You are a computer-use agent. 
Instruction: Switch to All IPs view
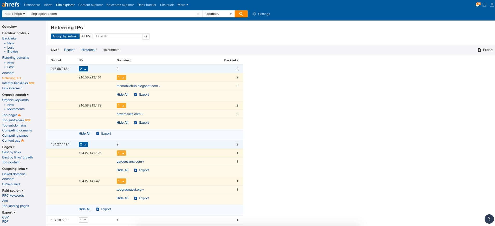point(86,36)
